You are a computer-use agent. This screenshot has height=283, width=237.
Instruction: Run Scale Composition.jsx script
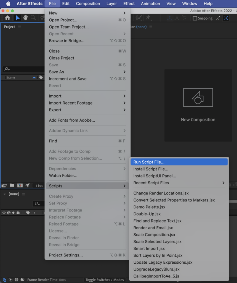[179, 235]
